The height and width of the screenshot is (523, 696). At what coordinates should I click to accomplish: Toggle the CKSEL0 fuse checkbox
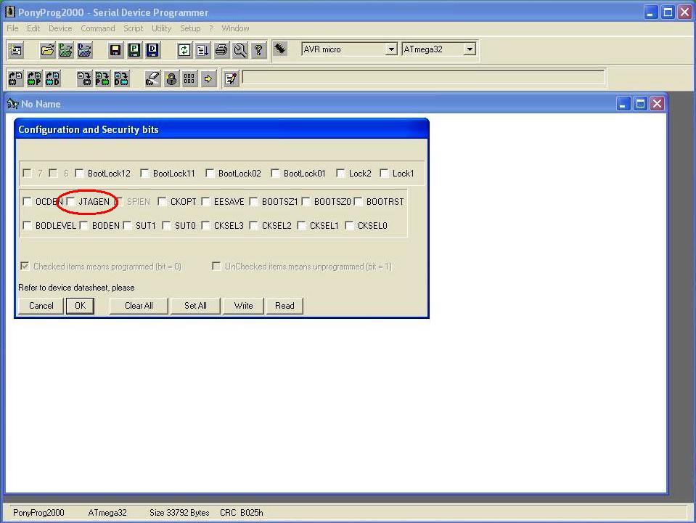(349, 225)
